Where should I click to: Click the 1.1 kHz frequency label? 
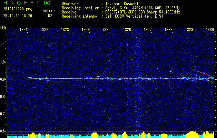point(3,45)
